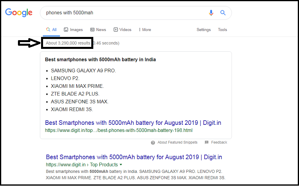The width and height of the screenshot is (299, 186).
Task: Click the Feedback link text
Action: [219, 142]
